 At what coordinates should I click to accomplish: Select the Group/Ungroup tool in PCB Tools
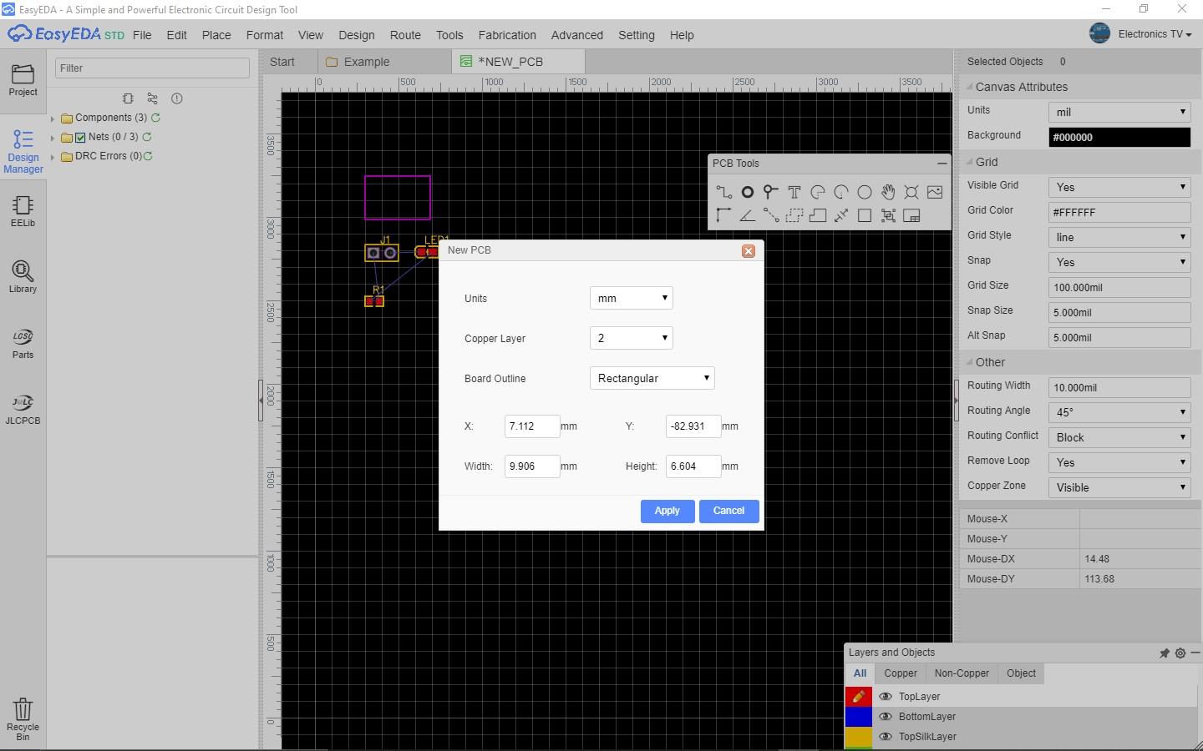pos(888,215)
